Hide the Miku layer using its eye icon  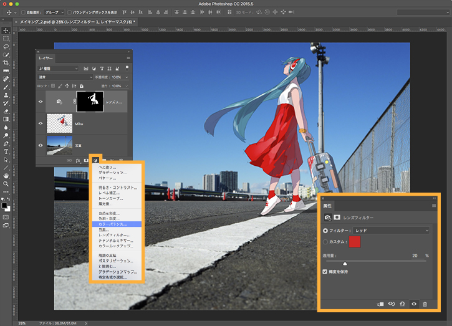click(x=41, y=123)
